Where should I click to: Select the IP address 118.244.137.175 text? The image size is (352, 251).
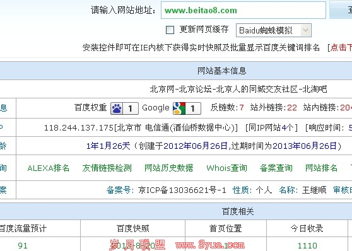[79, 128]
